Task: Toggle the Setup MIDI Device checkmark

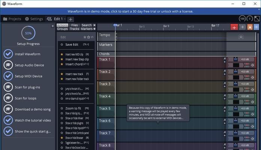Action: tap(8, 76)
